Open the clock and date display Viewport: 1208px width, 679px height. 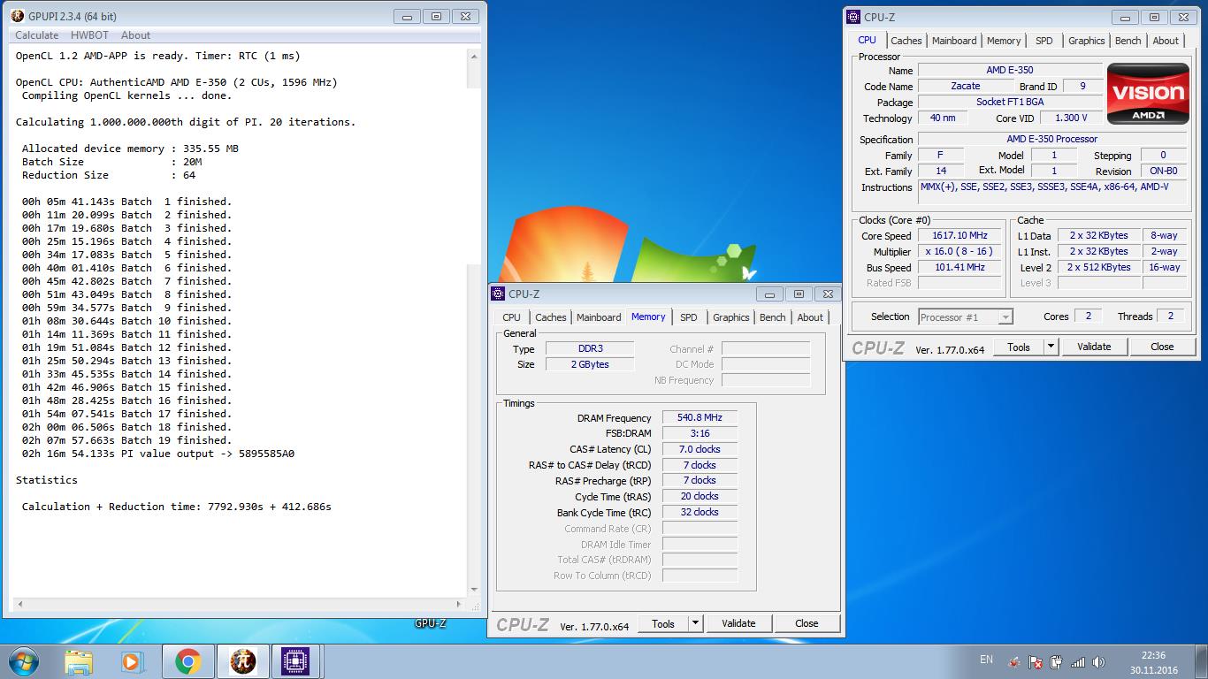click(x=1153, y=662)
